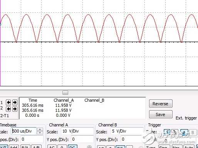Select falling edge trigger icon
The height and width of the screenshot is (148, 198).
click(x=175, y=132)
